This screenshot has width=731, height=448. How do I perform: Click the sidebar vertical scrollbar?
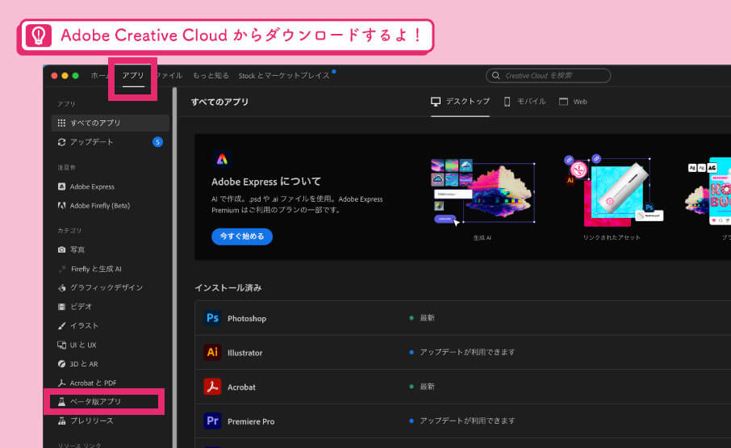click(175, 267)
